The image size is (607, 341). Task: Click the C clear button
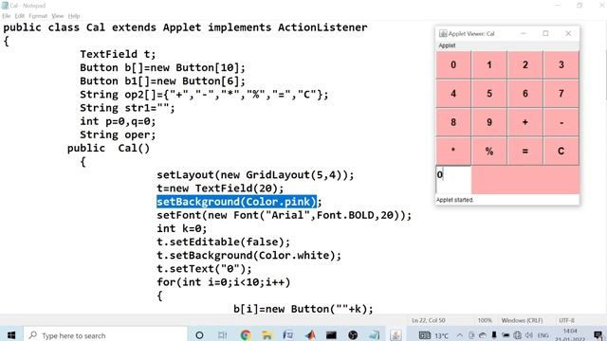(561, 151)
